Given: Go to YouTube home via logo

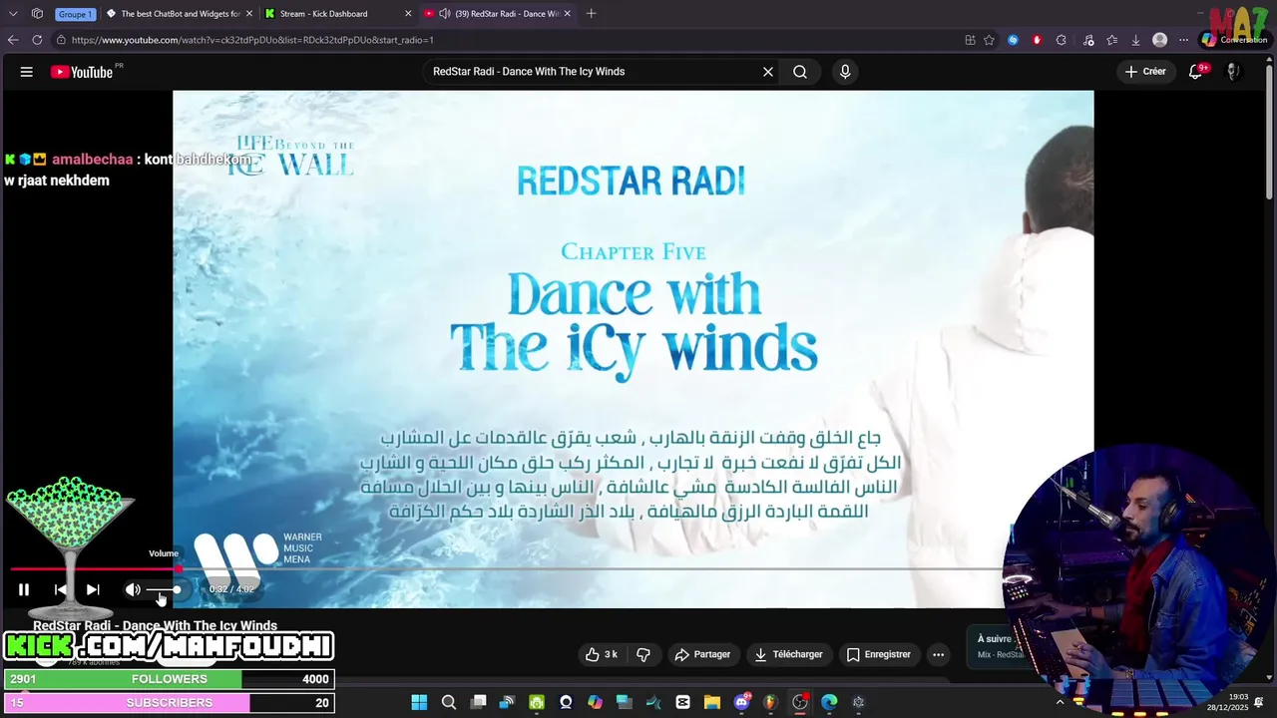Looking at the screenshot, I should tap(82, 72).
